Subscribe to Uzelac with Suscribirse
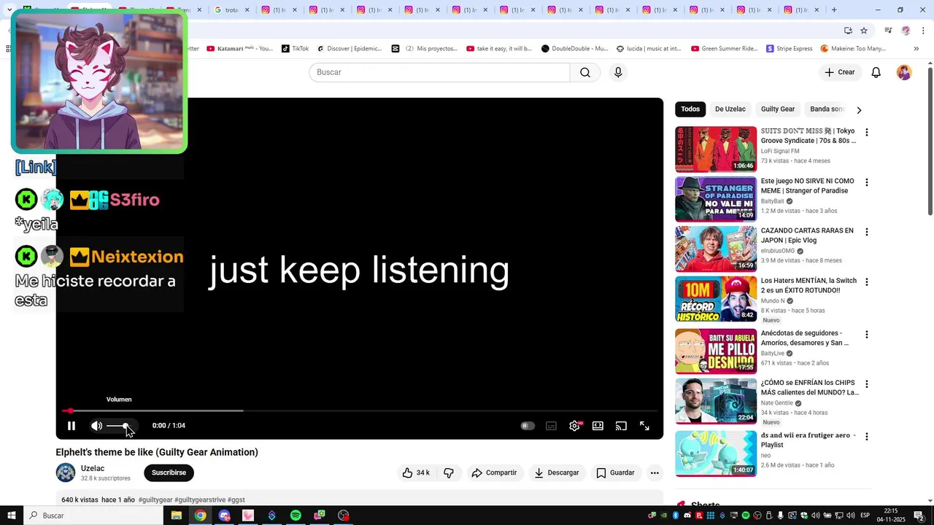Image resolution: width=934 pixels, height=525 pixels. coord(169,472)
